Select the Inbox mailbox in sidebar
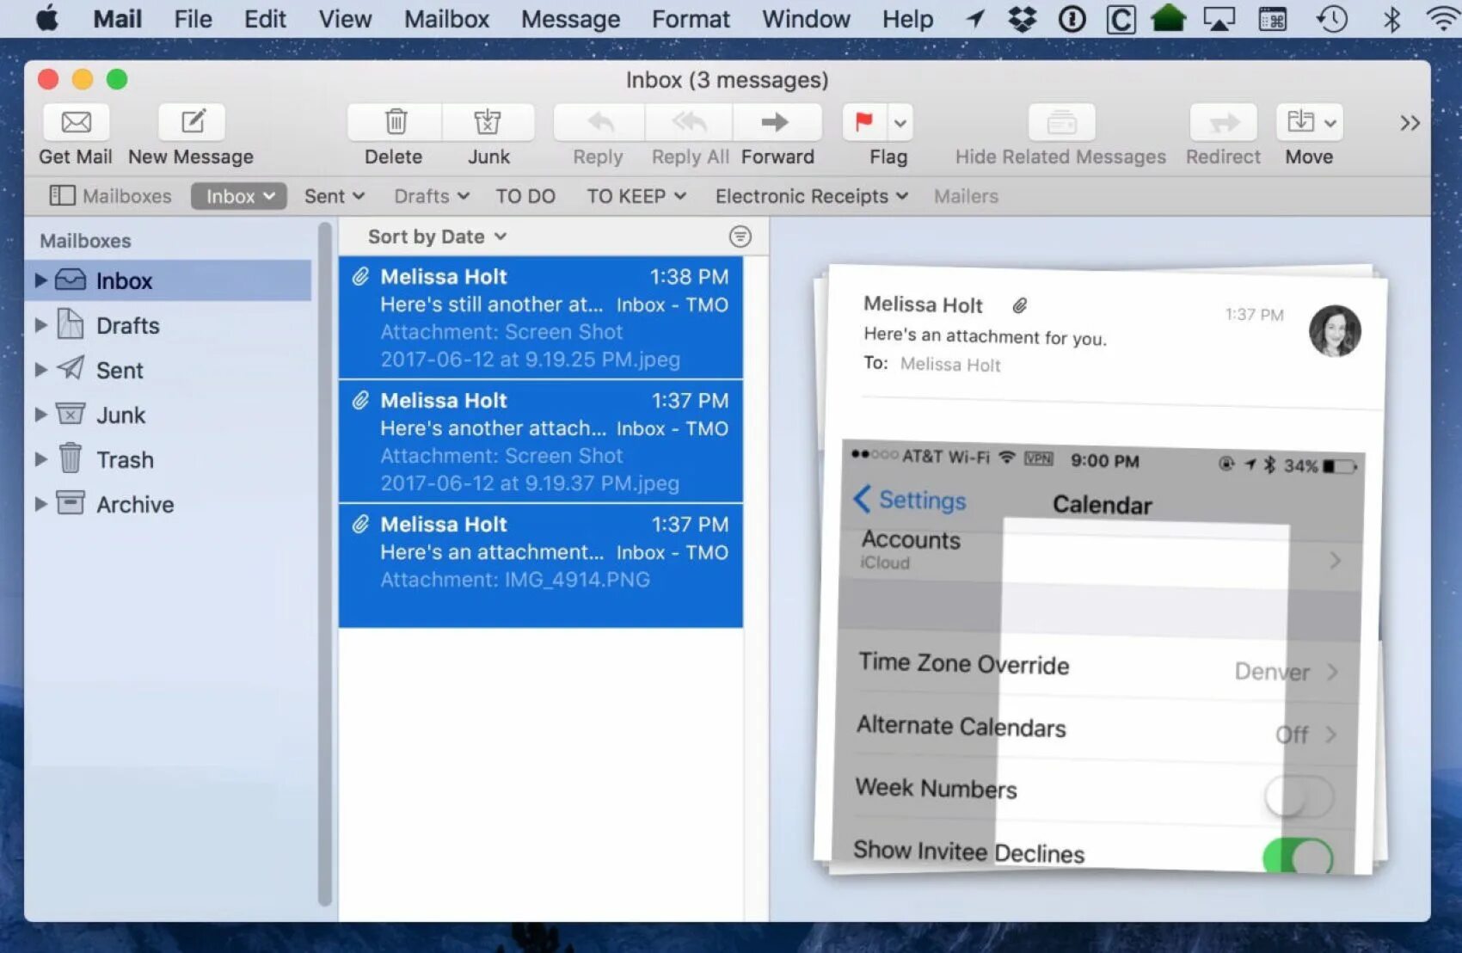Screen dimensions: 1462x953 click(x=169, y=280)
